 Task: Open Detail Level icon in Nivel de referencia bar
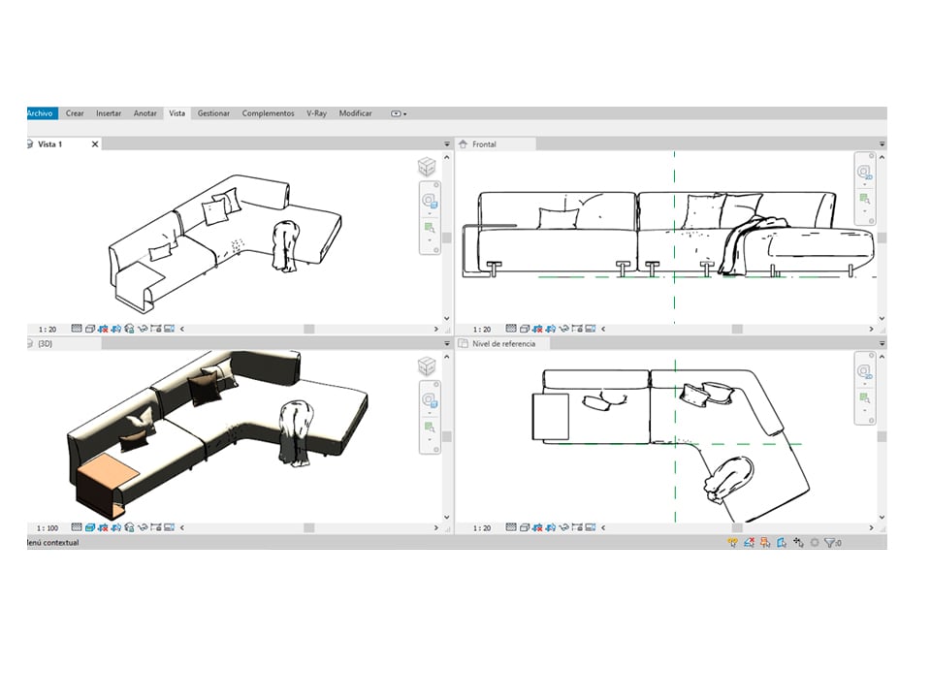(x=511, y=527)
